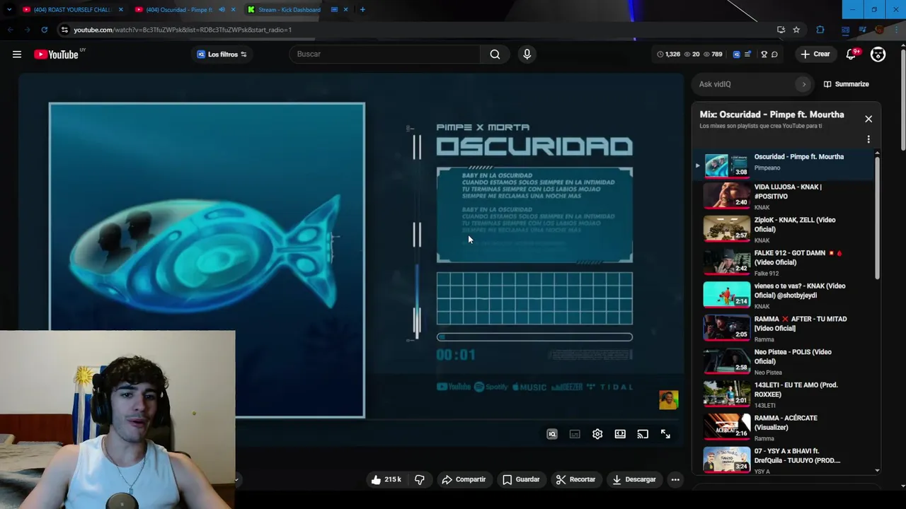Click the Recortar clip button
The width and height of the screenshot is (906, 509).
click(575, 479)
